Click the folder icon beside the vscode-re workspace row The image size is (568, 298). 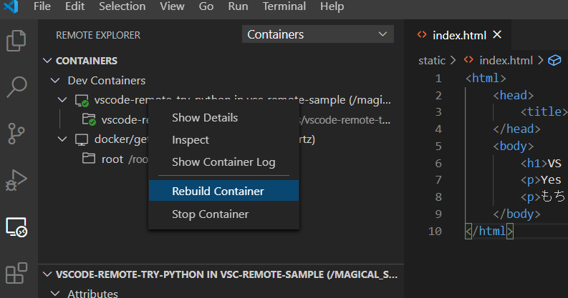(89, 119)
